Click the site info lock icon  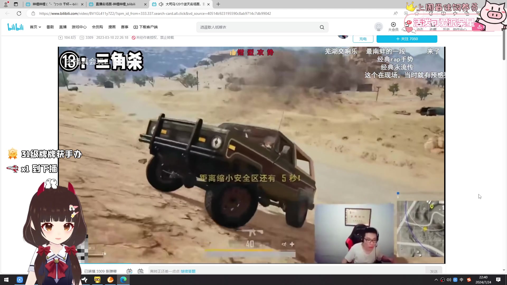[x=33, y=13]
